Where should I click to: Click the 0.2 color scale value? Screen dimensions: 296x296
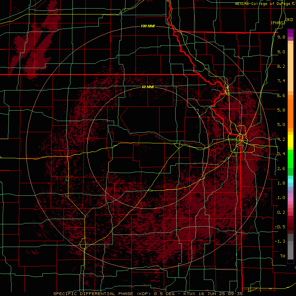coord(281,212)
